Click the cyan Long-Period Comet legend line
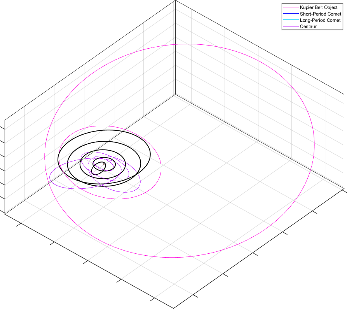 coord(291,20)
